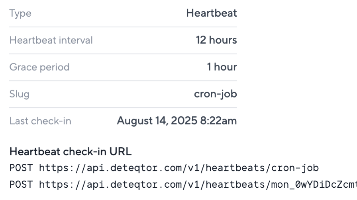Click the Last check-in label

tap(40, 121)
